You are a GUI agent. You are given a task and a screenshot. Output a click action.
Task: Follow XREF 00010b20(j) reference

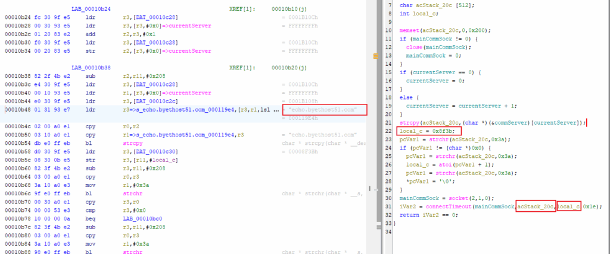tap(290, 68)
